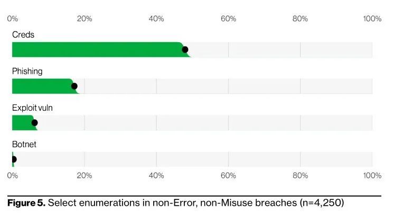Screen dimensions: 394x220
Task: Click the Creds category label
Action: coord(23,35)
